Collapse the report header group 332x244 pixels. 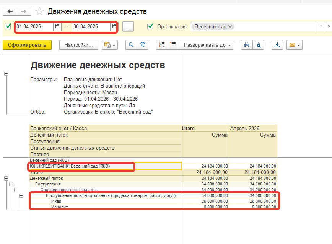(x=6, y=73)
